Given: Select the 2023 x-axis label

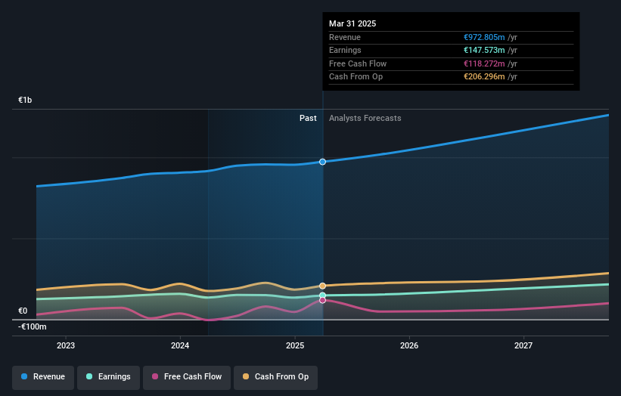Looking at the screenshot, I should click(66, 345).
